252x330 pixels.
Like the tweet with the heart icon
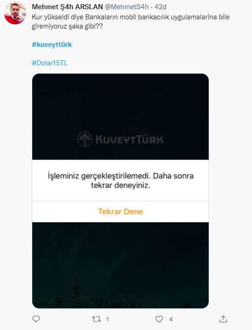159,319
